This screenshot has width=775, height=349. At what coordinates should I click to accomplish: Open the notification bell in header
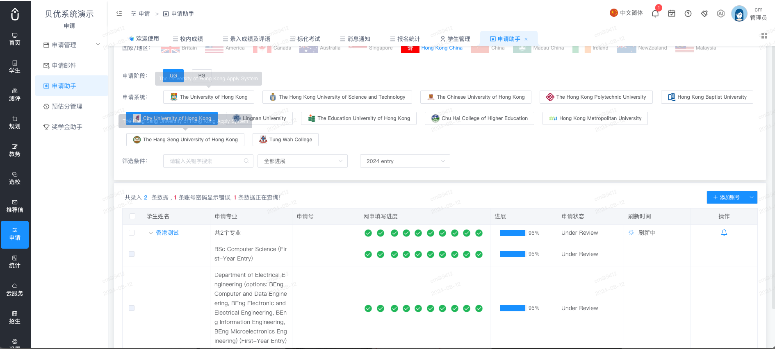coord(655,14)
